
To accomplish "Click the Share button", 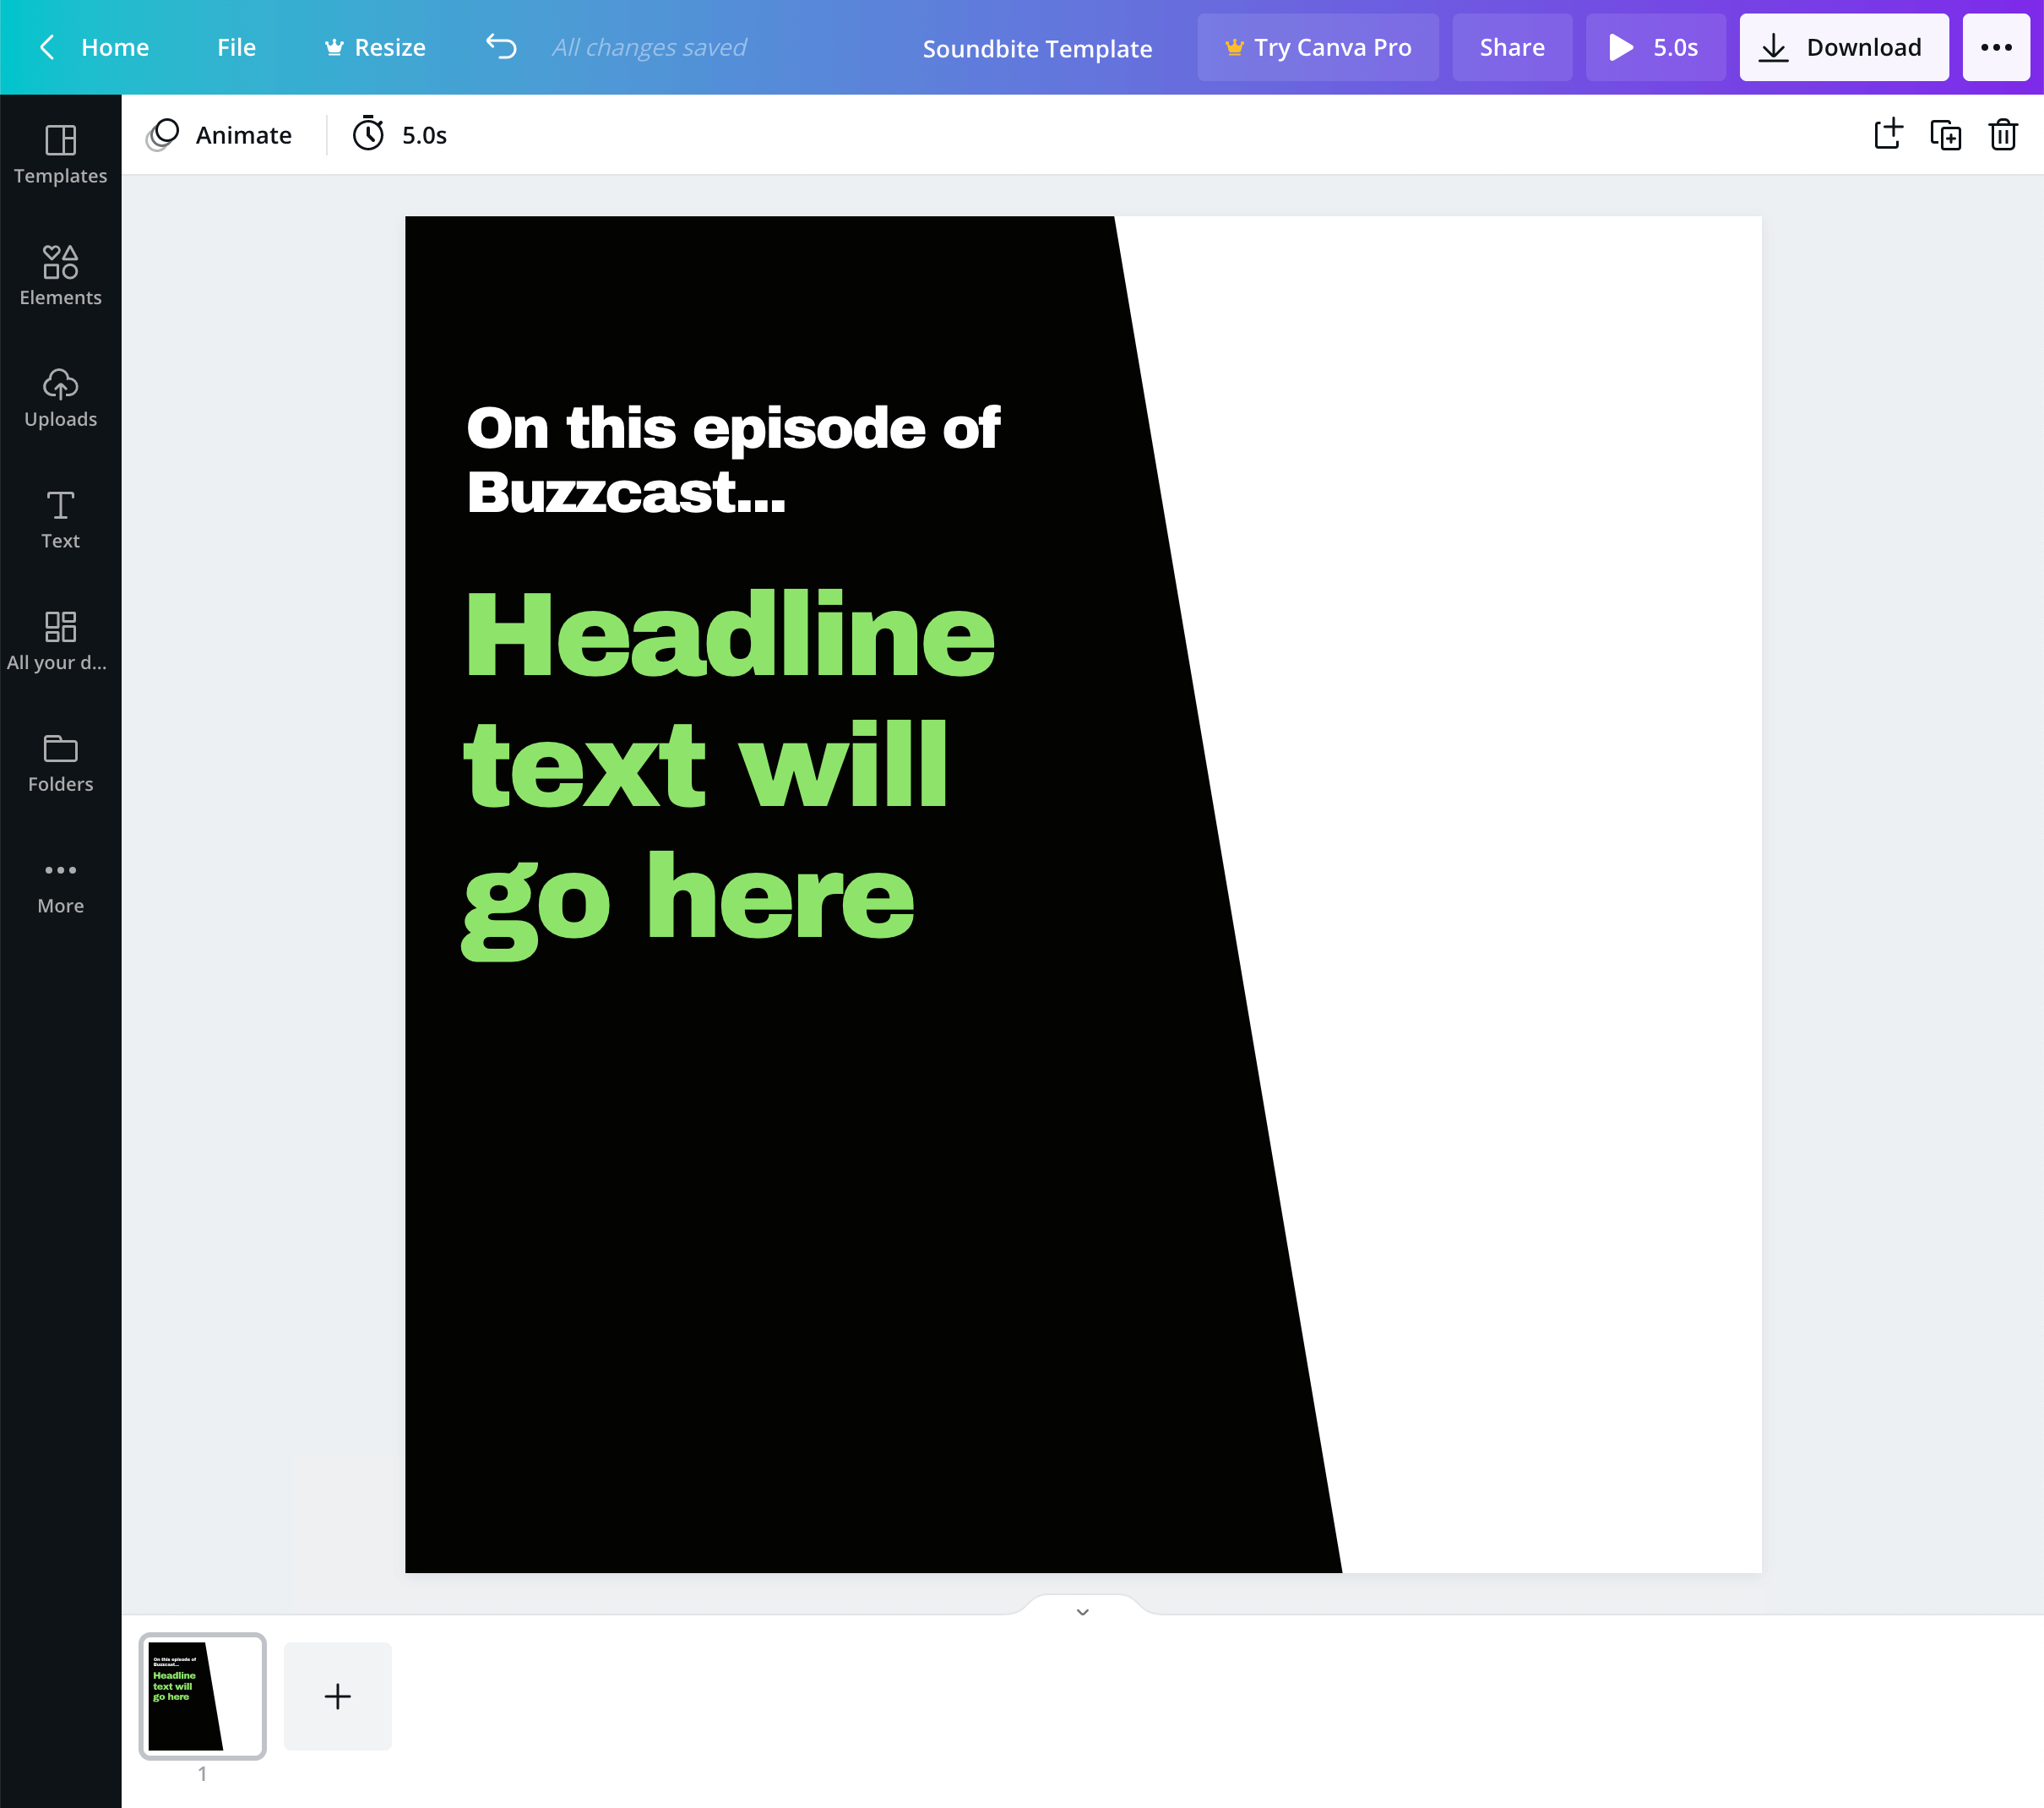I will tap(1511, 47).
